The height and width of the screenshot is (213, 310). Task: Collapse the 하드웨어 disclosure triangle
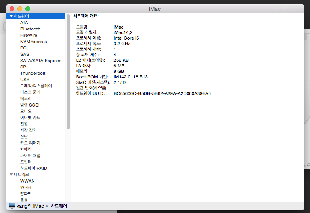coord(11,16)
